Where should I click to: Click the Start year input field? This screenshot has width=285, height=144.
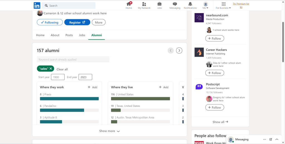coord(58,77)
